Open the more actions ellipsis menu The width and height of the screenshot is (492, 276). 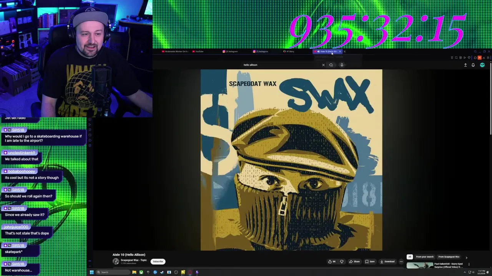click(401, 261)
